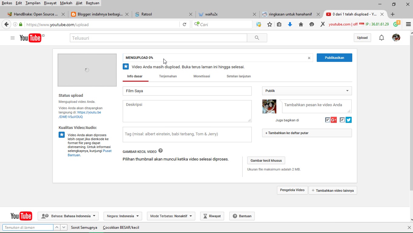
Task: Click the Publikasikan button
Action: [x=334, y=58]
